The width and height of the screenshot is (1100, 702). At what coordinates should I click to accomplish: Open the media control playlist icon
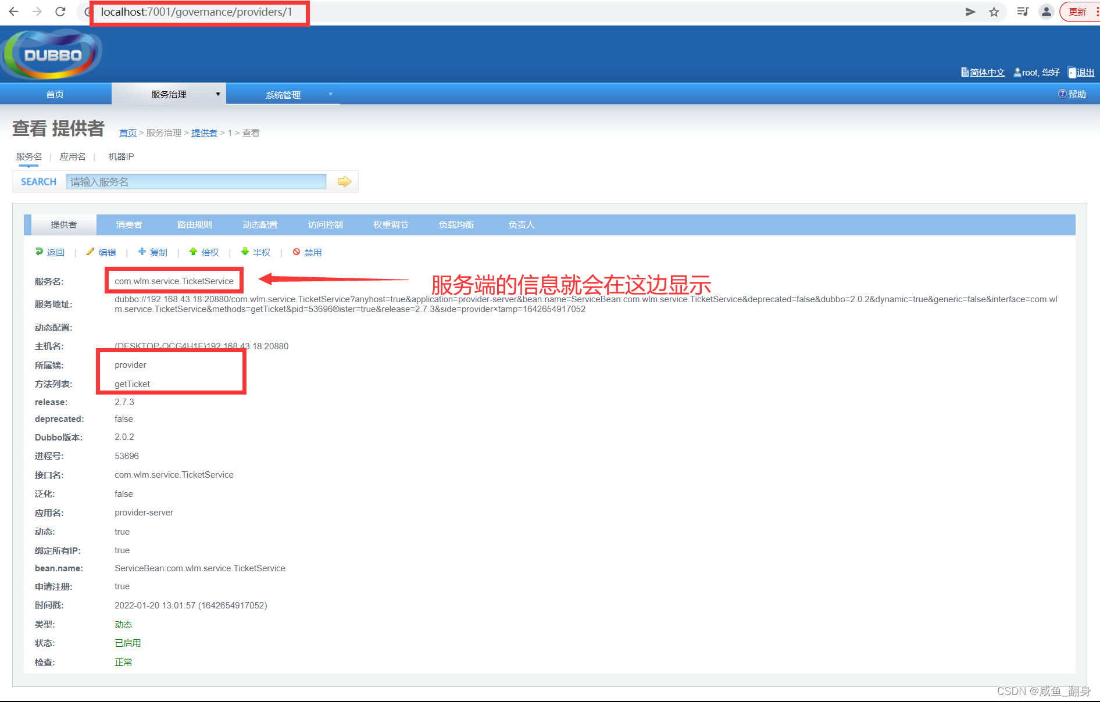[x=1023, y=12]
